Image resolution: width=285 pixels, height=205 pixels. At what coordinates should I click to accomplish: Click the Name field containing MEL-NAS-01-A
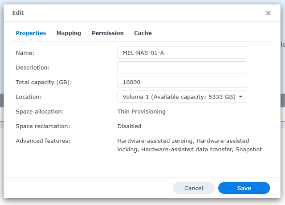[182, 53]
